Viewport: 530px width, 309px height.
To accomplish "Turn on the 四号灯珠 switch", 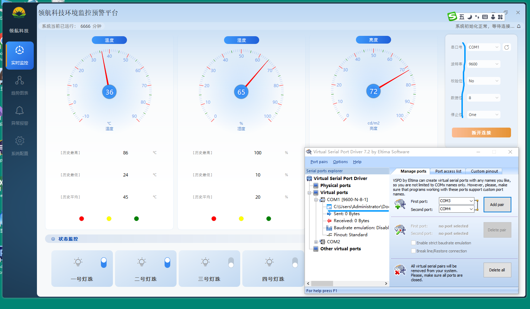I will pos(295,263).
